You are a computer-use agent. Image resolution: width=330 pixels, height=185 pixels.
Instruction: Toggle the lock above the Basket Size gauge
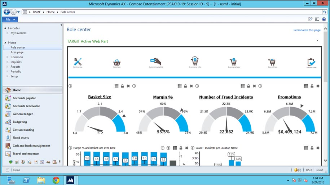tap(122, 86)
